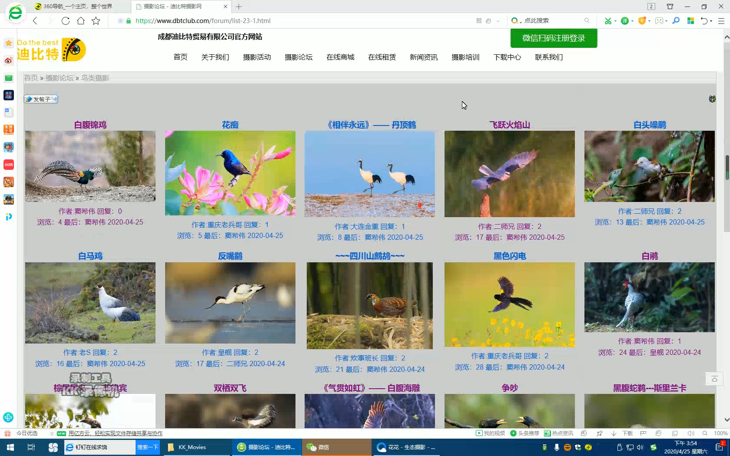Screen dimensions: 730x456
Task: Expand the address bar dropdown chevron
Action: point(498,21)
